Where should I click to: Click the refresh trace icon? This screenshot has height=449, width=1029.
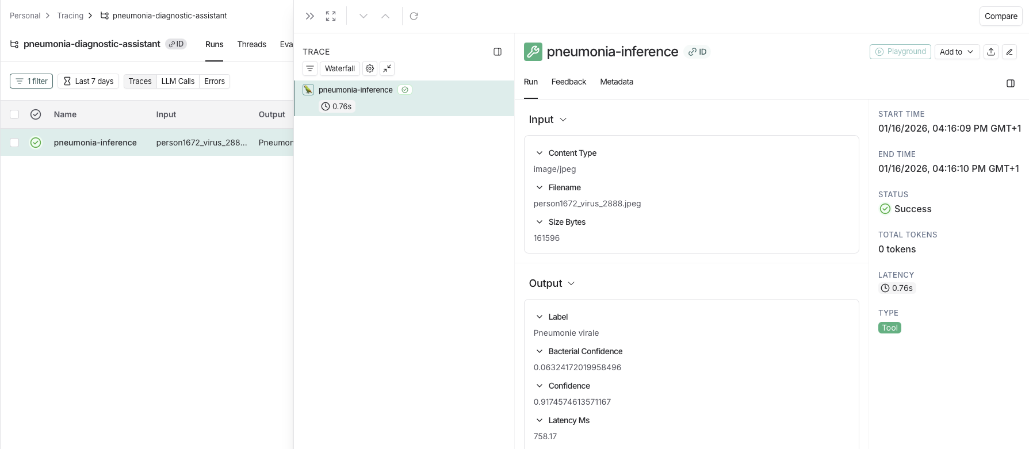tap(414, 16)
